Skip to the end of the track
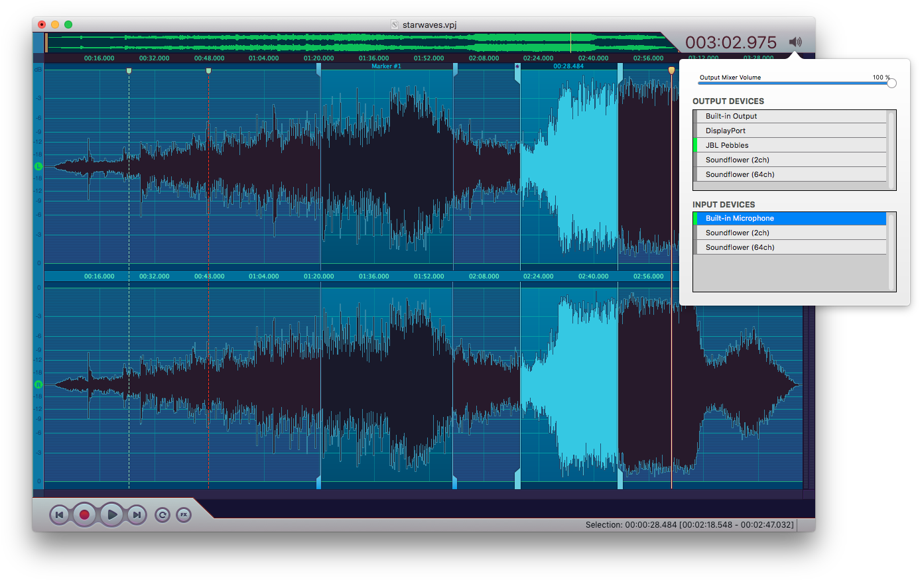Screen dimensions: 920x580 136,514
